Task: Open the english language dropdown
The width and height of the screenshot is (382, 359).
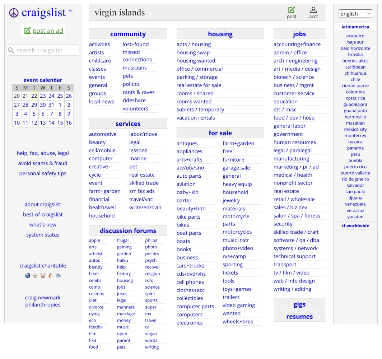Action: click(355, 14)
